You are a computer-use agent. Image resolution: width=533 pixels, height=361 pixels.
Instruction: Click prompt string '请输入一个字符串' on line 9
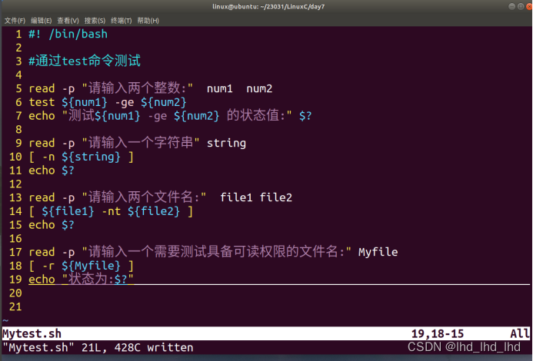coord(141,143)
